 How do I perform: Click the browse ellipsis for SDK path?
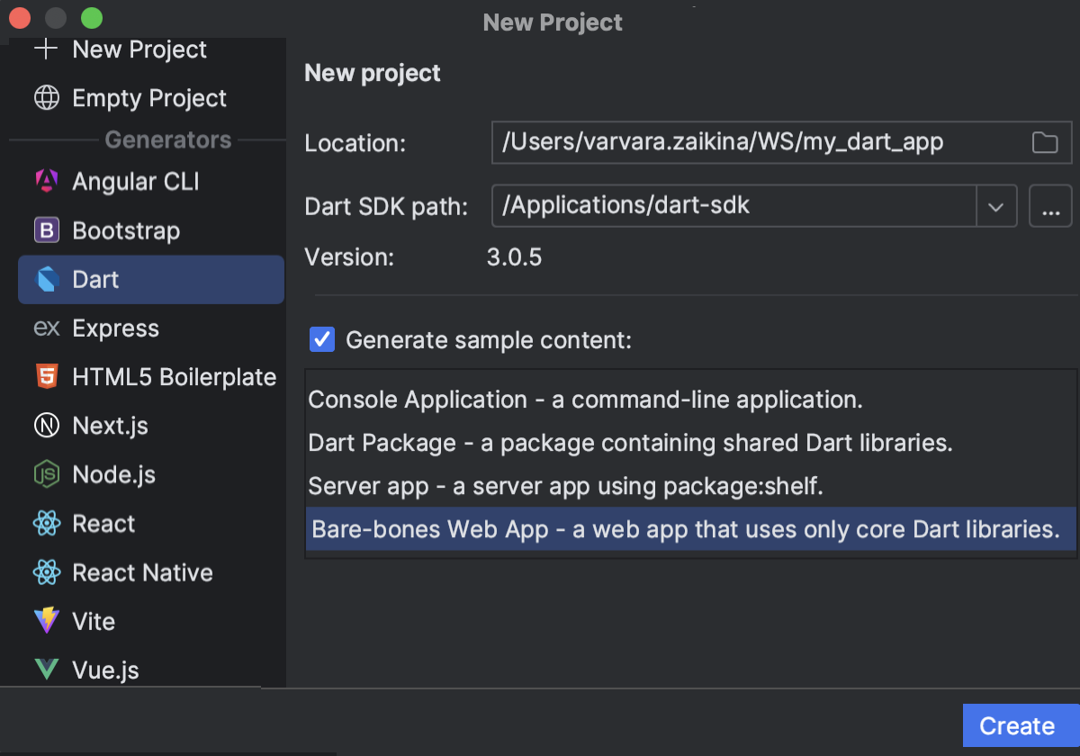(1050, 206)
